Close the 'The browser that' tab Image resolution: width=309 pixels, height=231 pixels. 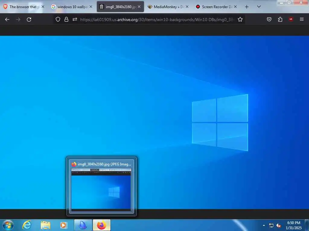tap(43, 7)
